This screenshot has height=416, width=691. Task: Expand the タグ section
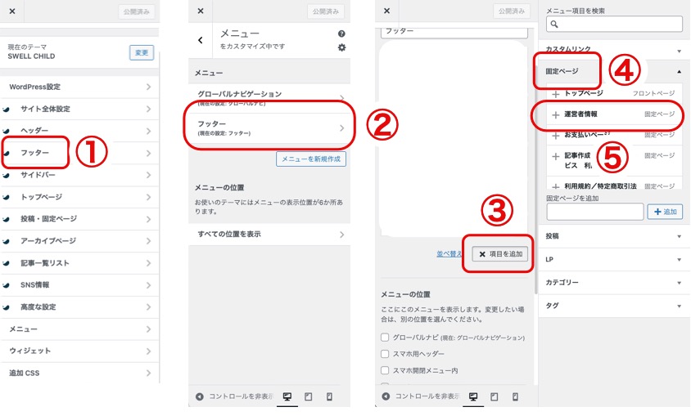click(x=613, y=305)
